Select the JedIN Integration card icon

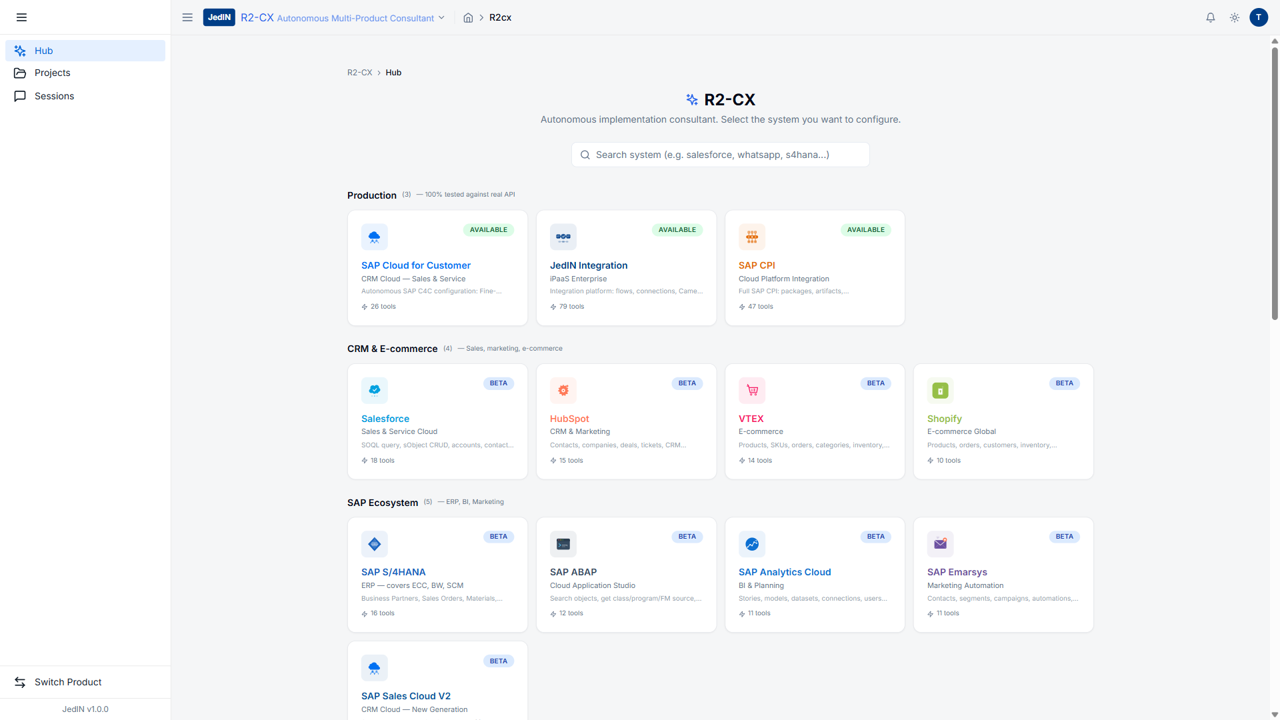pos(563,237)
